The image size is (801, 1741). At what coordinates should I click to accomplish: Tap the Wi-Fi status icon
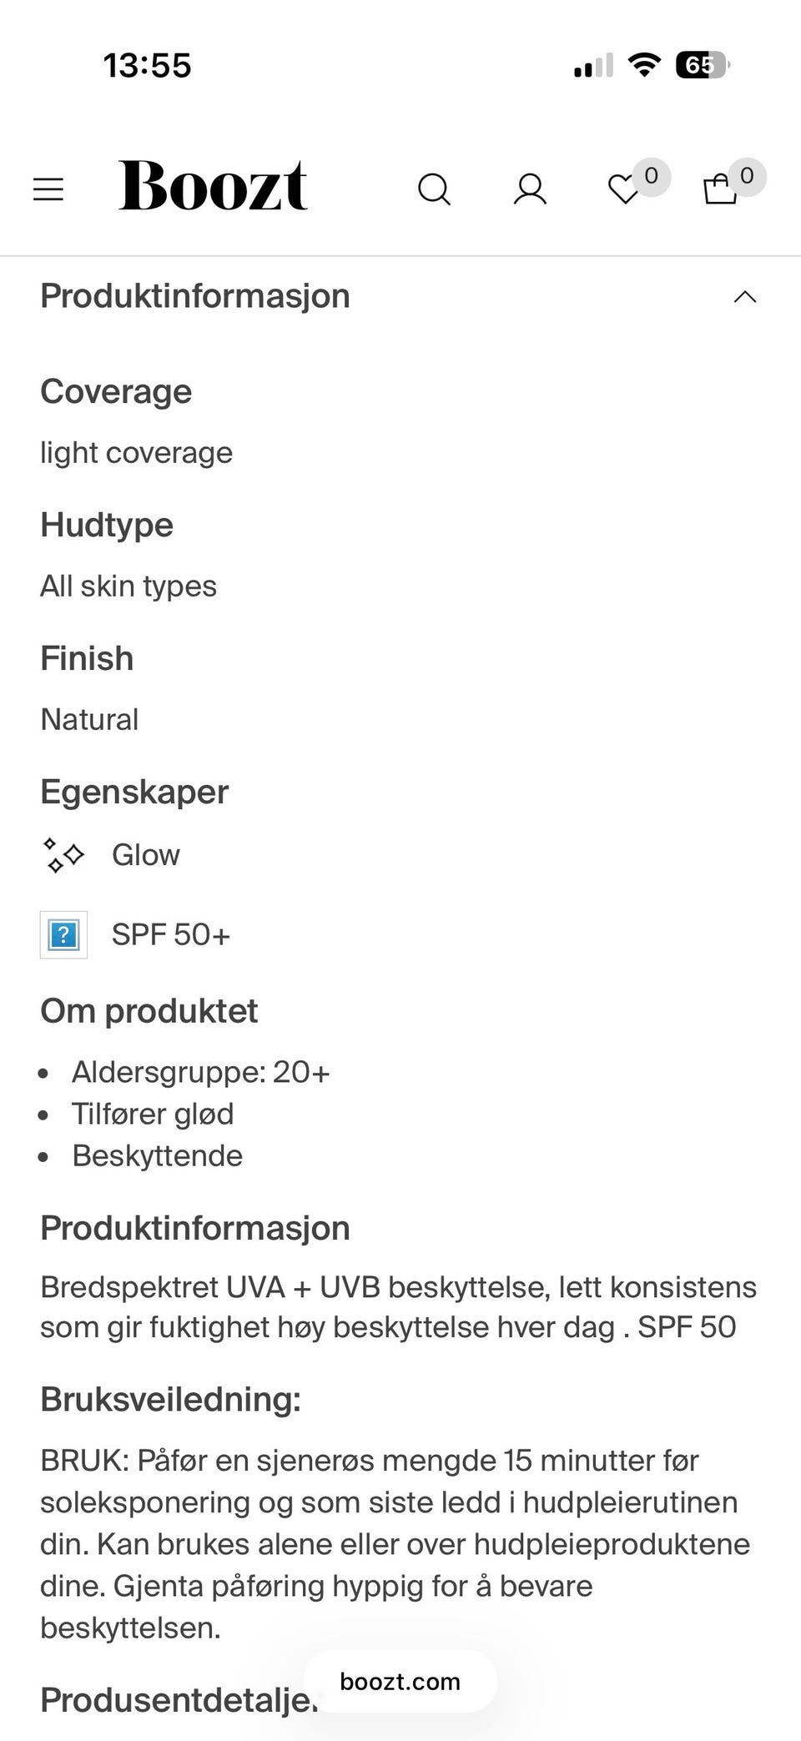tap(643, 64)
